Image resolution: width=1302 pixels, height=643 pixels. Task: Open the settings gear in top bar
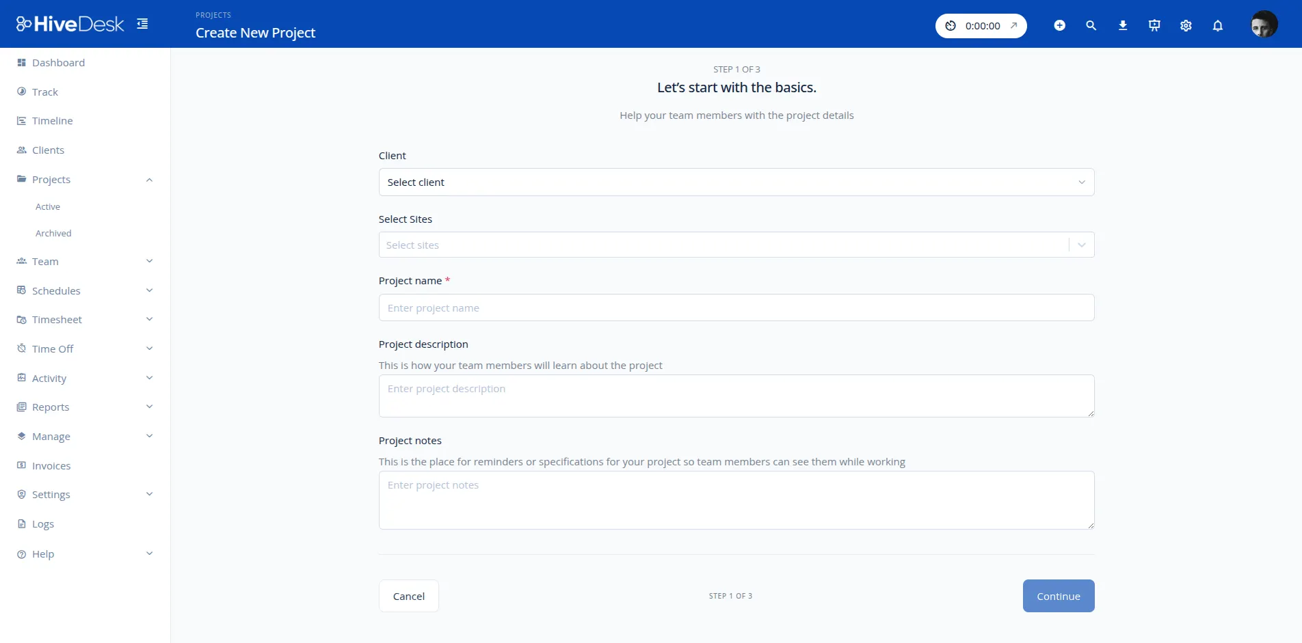click(1185, 25)
